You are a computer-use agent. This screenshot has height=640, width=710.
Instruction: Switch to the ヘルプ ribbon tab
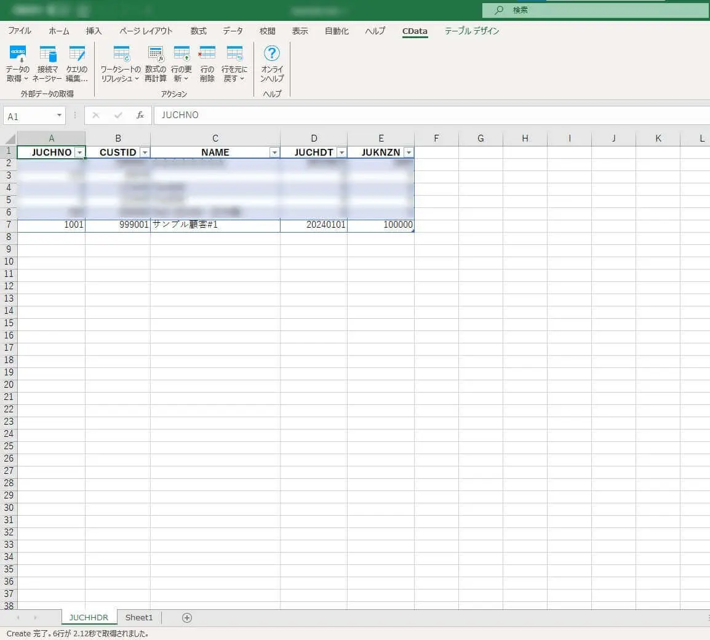375,31
